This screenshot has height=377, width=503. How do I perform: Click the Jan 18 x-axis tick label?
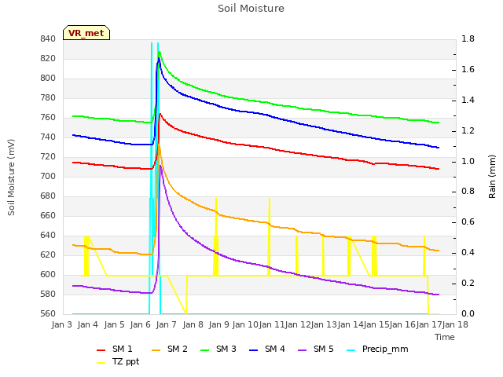[x=455, y=324]
